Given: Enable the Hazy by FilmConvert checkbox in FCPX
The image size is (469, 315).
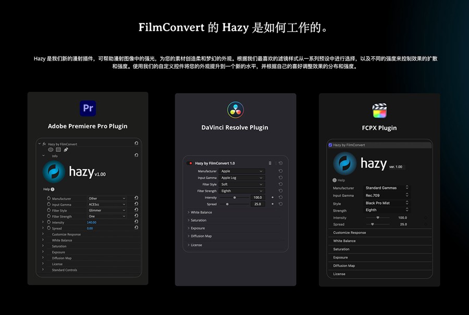Looking at the screenshot, I should click(329, 145).
